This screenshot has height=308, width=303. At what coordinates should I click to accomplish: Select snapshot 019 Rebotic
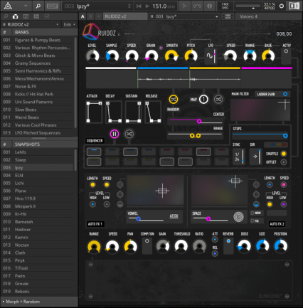[x=37, y=292]
